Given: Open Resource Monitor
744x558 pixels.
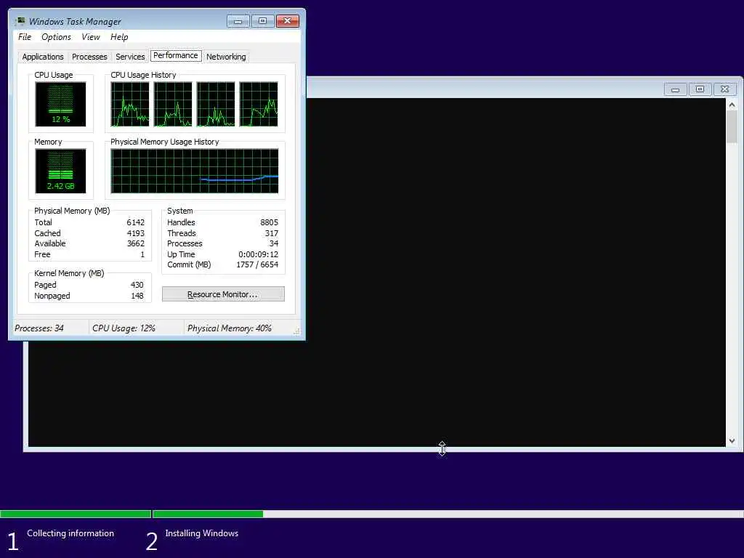Looking at the screenshot, I should (x=223, y=294).
